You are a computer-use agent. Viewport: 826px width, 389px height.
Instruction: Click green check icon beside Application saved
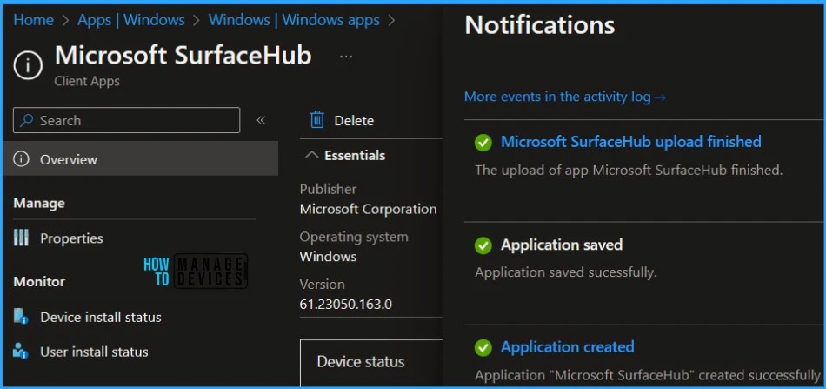483,245
